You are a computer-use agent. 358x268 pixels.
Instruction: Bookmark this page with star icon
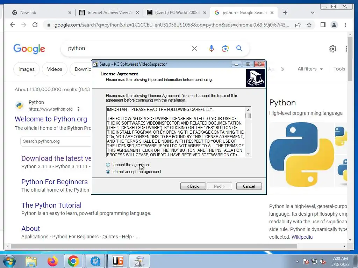(x=309, y=25)
